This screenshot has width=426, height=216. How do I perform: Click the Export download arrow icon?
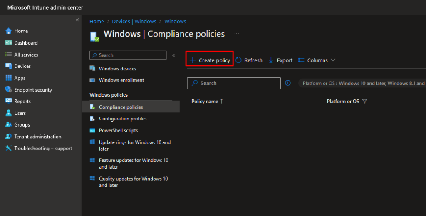(271, 60)
